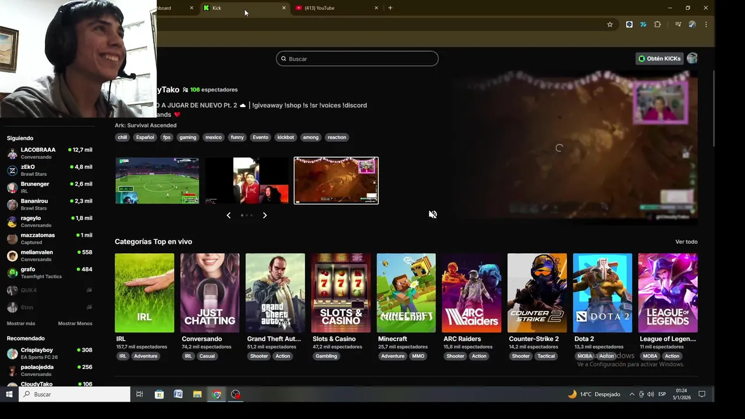
Task: Open the Kick user avatar menu
Action: point(692,58)
